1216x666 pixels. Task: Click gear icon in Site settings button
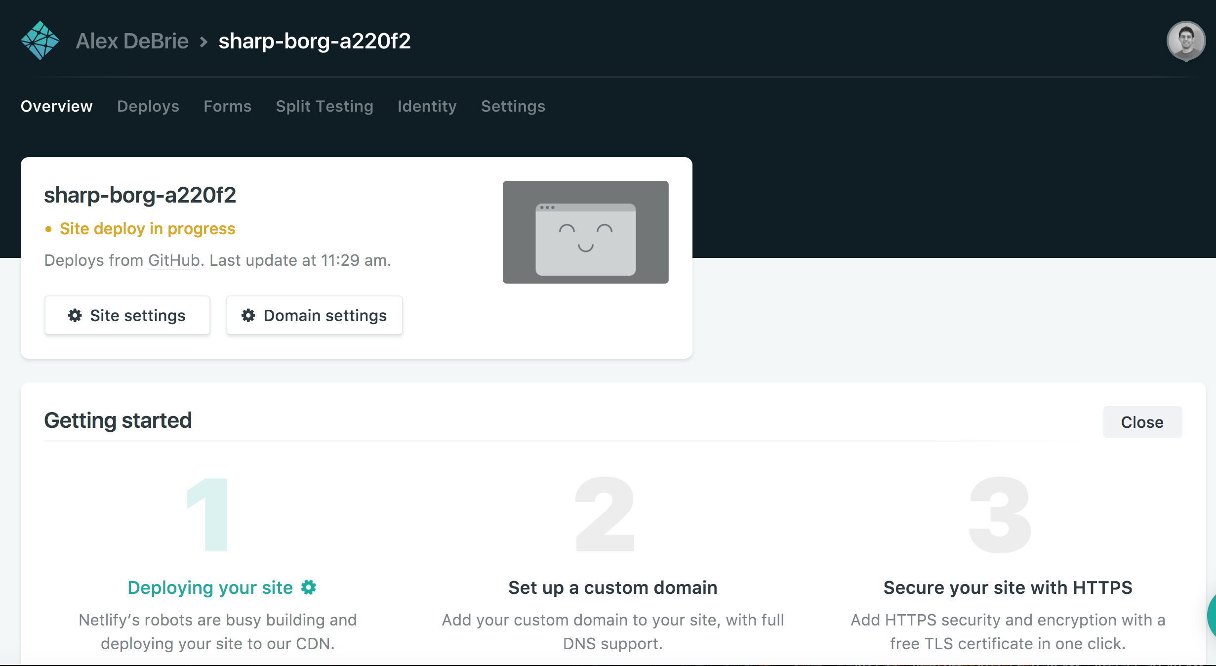click(75, 315)
